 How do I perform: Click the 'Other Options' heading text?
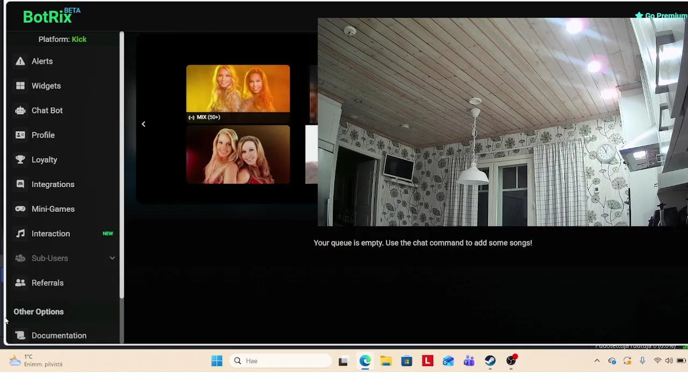click(x=39, y=312)
